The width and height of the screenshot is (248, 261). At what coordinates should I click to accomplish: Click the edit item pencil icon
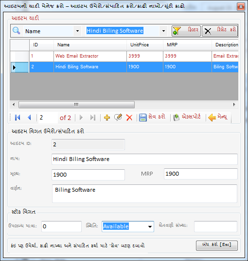pyautogui.click(x=118, y=118)
